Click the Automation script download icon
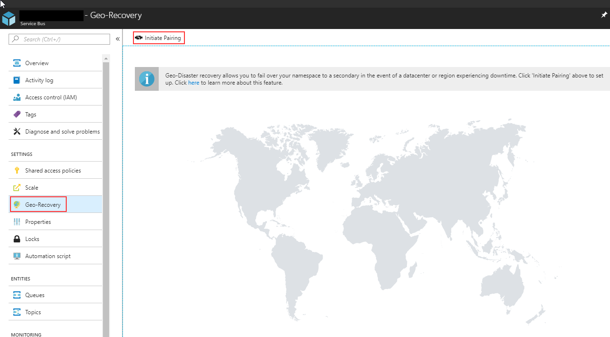Viewport: 610px width, 337px height. point(17,256)
